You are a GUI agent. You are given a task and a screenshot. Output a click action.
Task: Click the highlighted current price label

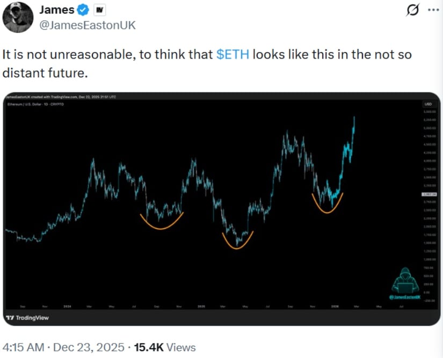428,194
